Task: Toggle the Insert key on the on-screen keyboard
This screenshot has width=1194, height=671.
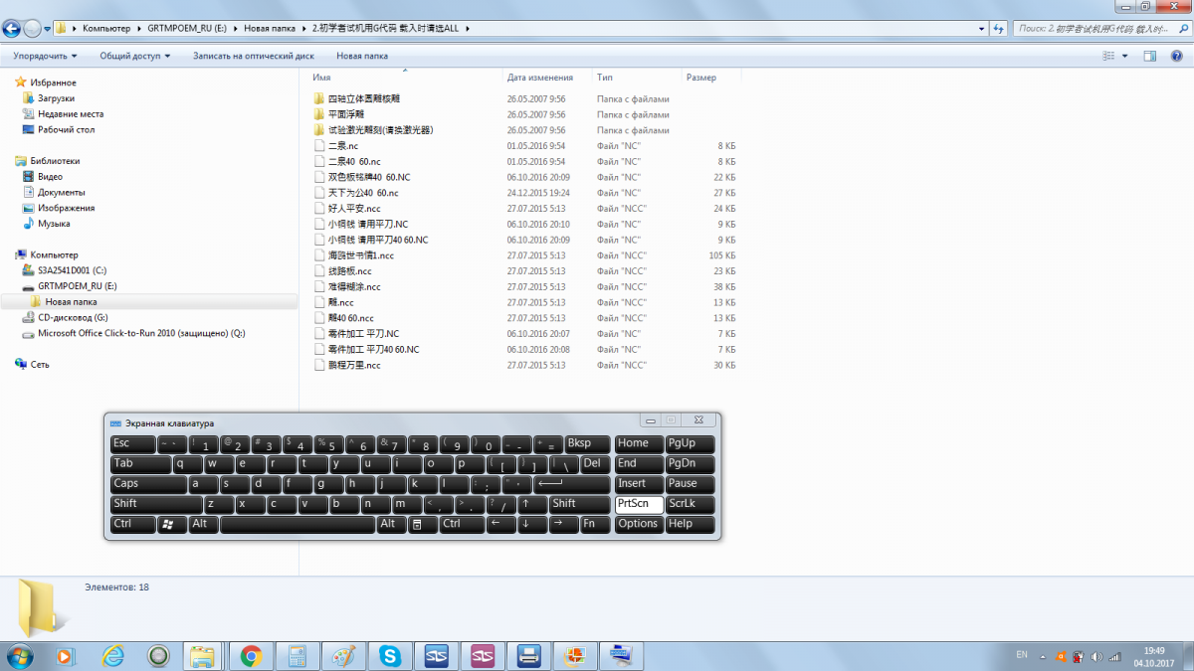Action: [x=639, y=484]
